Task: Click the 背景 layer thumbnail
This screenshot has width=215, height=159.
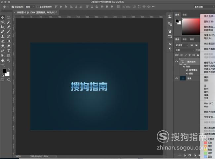Action: point(183,78)
